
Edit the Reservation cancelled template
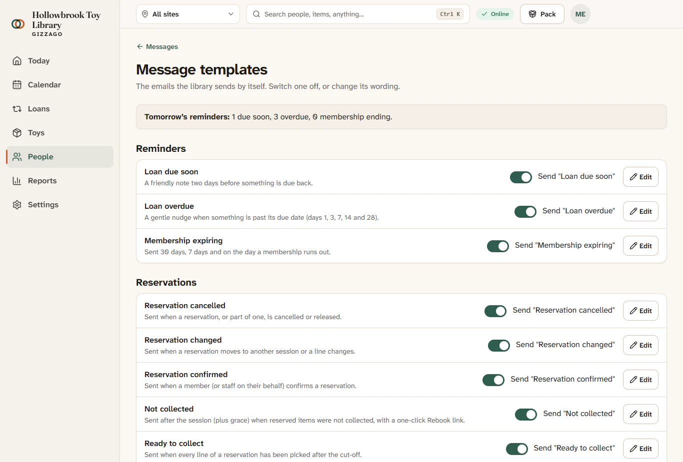[640, 311]
